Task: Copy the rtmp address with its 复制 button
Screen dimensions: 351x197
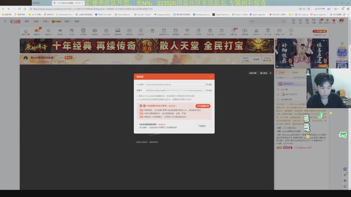Action: [209, 84]
